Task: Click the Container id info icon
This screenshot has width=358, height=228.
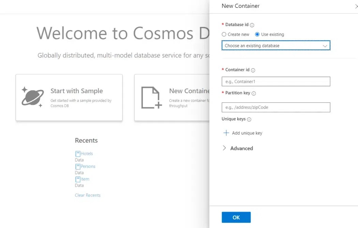Action: pos(253,70)
